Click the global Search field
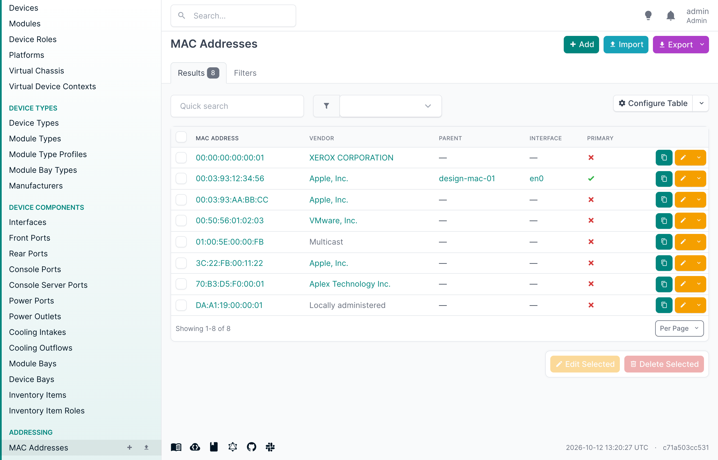 click(x=233, y=15)
